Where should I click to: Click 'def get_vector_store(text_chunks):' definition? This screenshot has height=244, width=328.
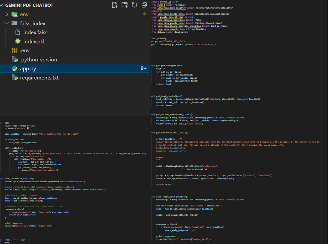[172, 114]
